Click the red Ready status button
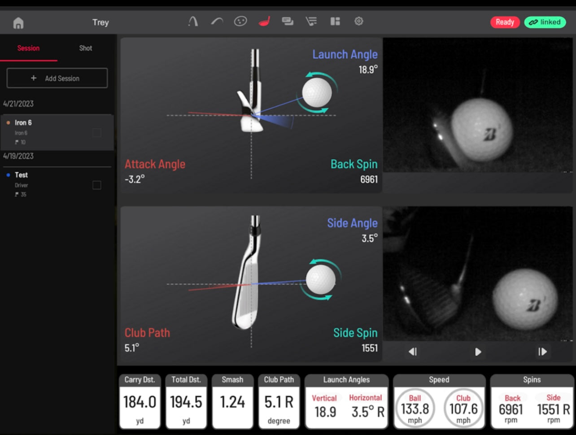 click(505, 22)
